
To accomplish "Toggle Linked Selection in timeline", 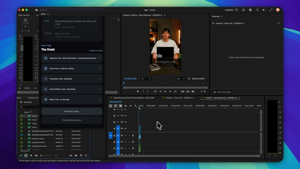I will (x=121, y=106).
